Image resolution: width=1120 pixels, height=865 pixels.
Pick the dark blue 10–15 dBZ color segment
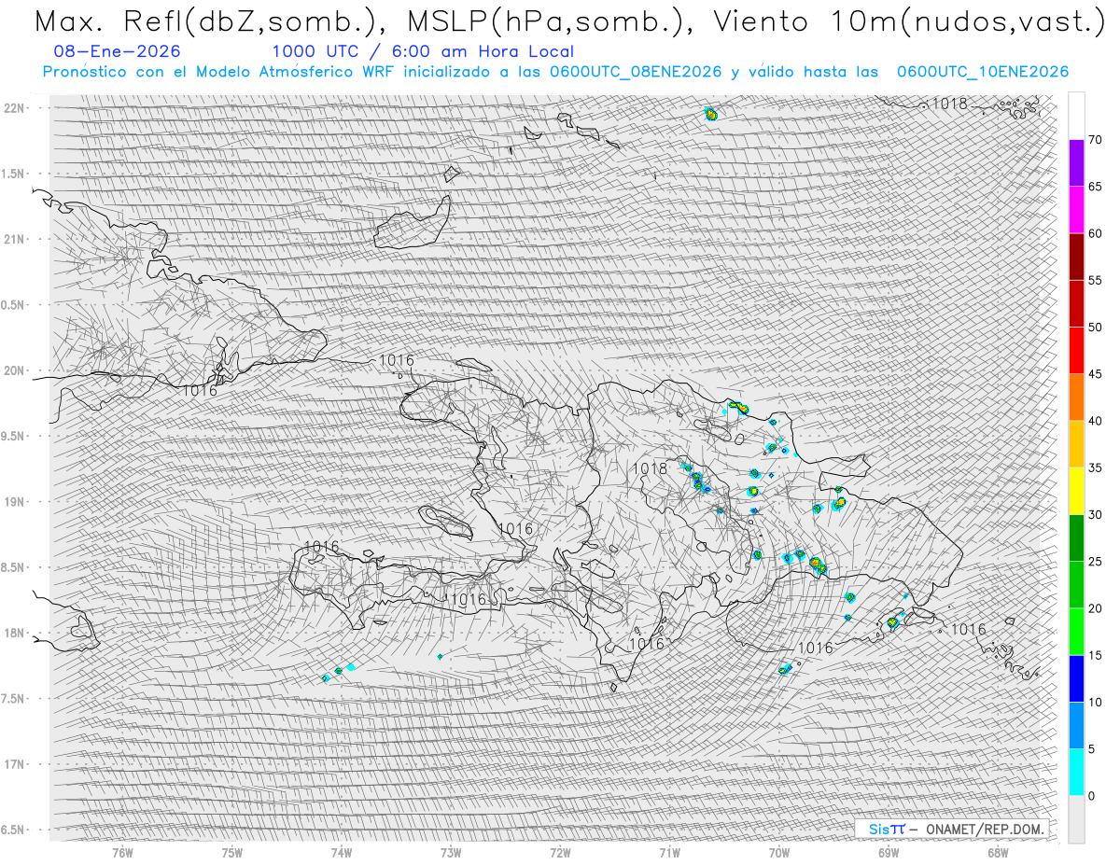pyautogui.click(x=1076, y=678)
